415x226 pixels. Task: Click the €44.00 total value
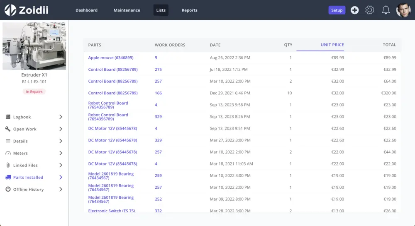tap(390, 152)
